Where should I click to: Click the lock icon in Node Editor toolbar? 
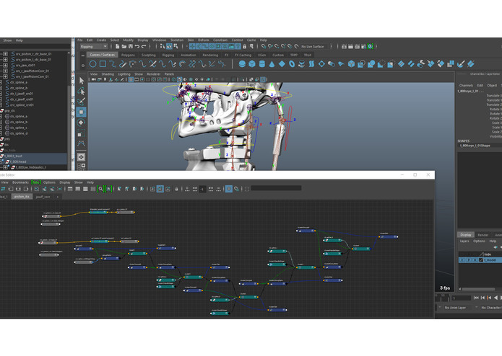pos(176,189)
